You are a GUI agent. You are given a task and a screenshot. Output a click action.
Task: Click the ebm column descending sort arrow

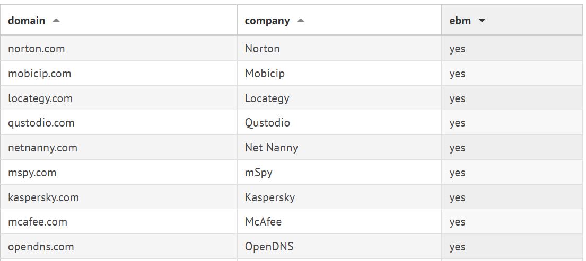(x=482, y=21)
